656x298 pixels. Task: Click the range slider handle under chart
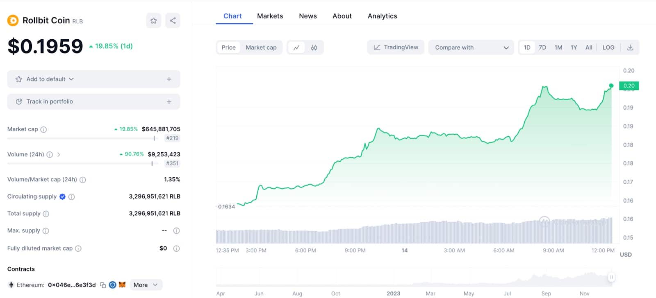[611, 277]
